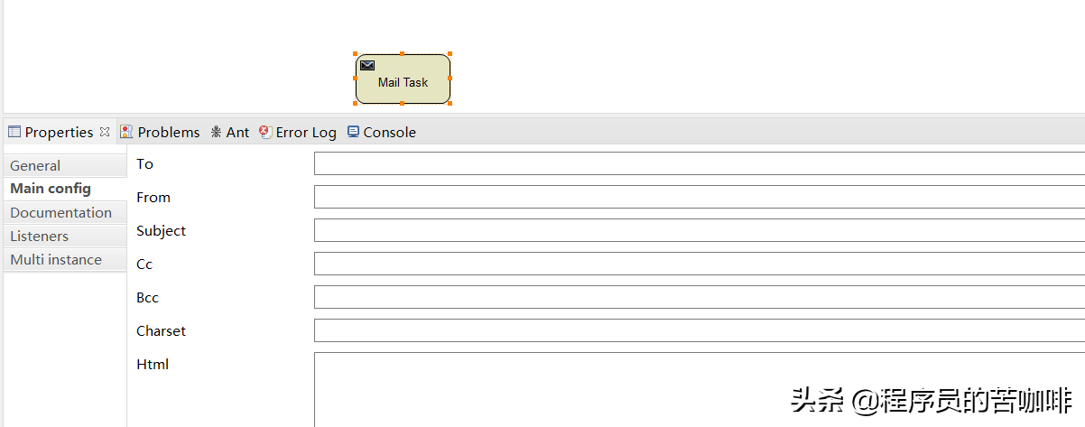This screenshot has height=427, width=1085.
Task: Click the envelope icon on Mail Task
Action: click(367, 65)
